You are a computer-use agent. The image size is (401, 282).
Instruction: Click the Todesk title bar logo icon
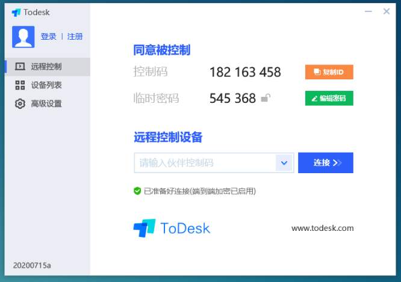point(16,13)
